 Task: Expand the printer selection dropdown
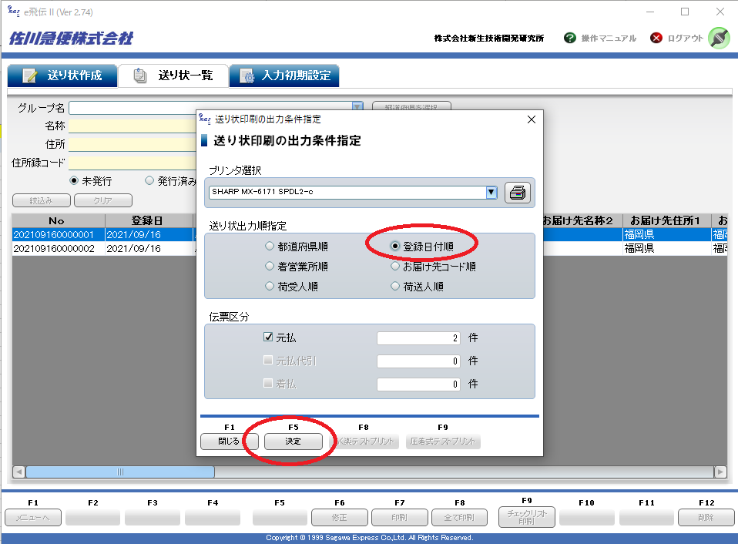pyautogui.click(x=491, y=193)
